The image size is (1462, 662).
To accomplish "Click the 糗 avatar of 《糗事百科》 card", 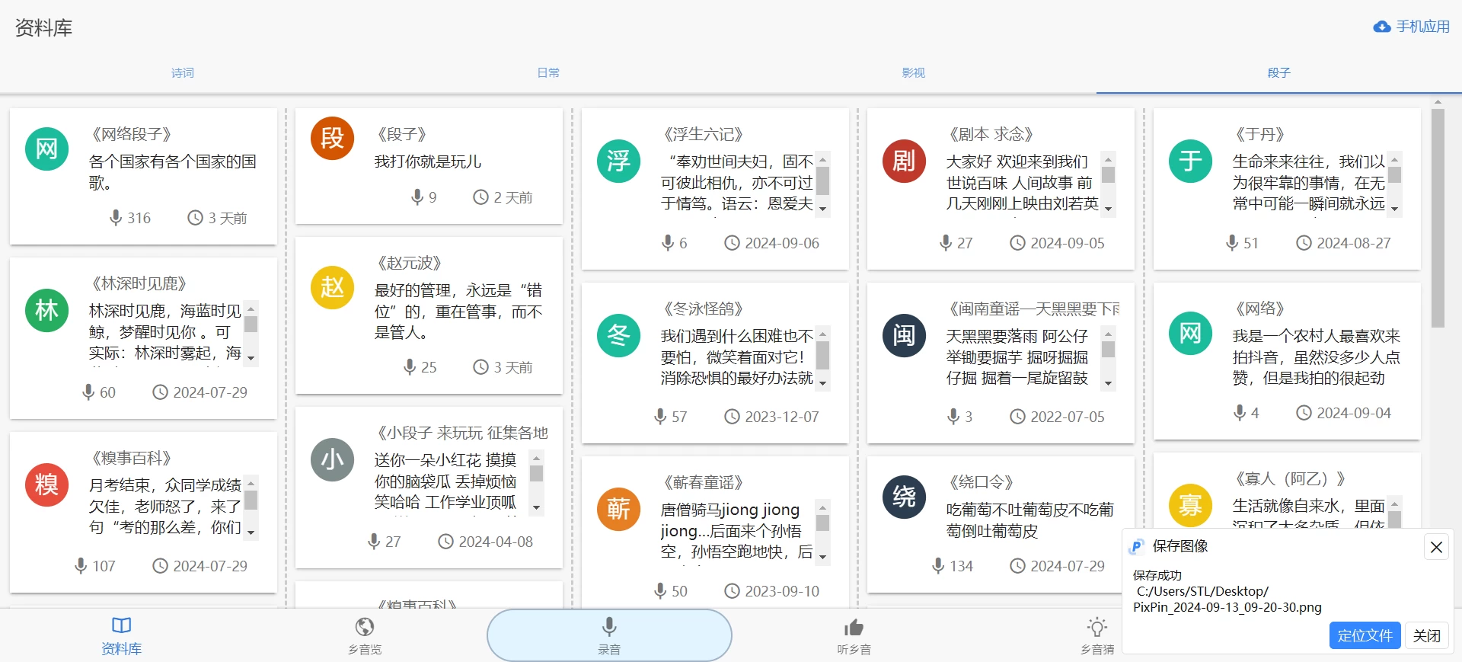I will (x=47, y=485).
